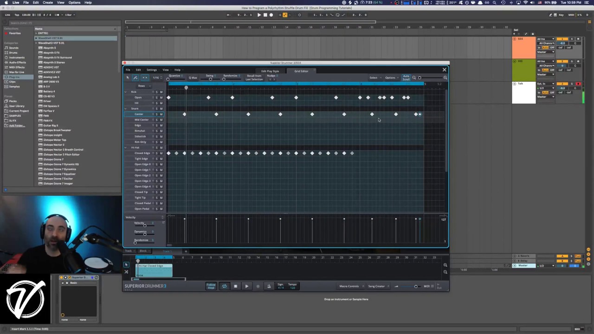Nudge selection right with the right arrow
Screen dimensions: 594x334
pos(274,79)
